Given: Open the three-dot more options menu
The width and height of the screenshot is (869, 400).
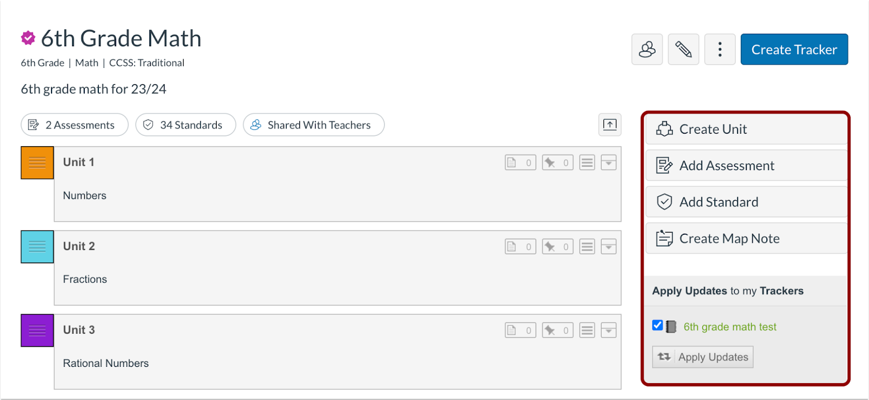Looking at the screenshot, I should click(720, 49).
